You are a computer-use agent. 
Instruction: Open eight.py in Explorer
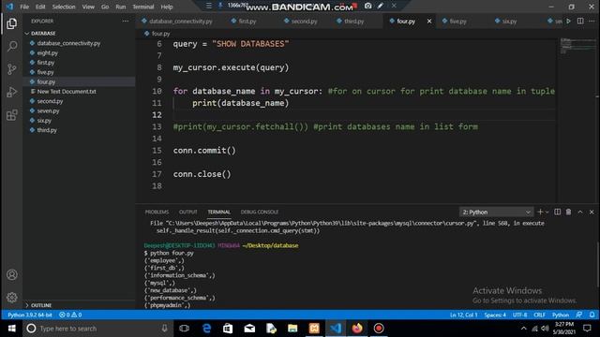(48, 52)
